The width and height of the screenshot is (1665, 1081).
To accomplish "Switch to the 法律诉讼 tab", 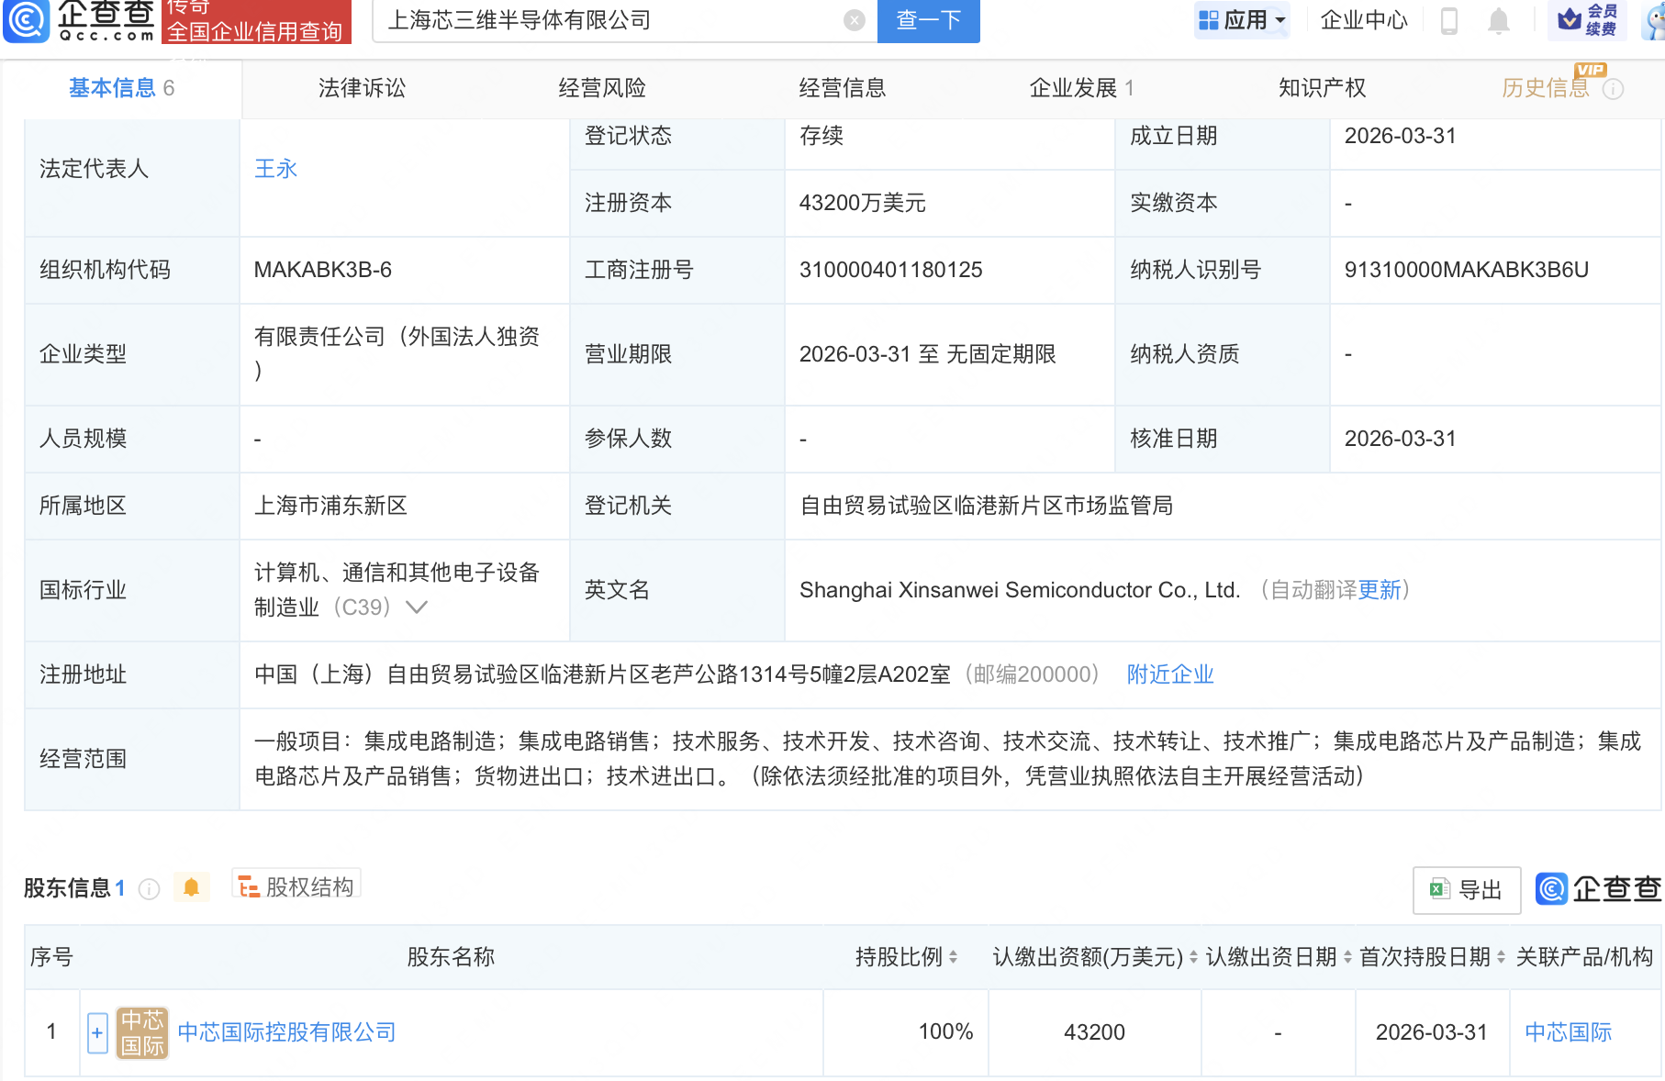I will pyautogui.click(x=362, y=88).
